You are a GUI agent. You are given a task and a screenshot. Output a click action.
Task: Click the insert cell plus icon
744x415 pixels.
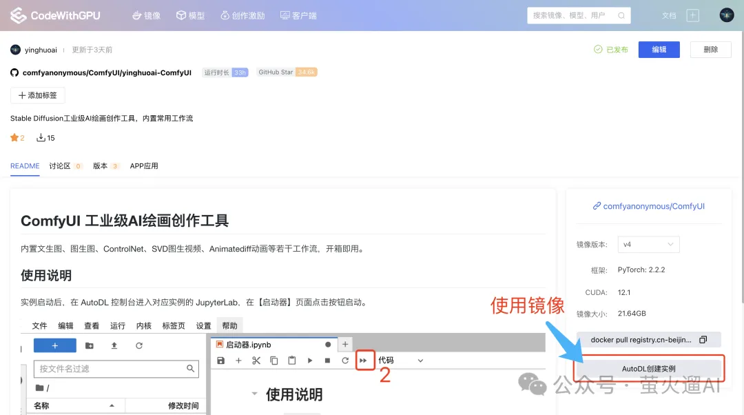pos(238,361)
